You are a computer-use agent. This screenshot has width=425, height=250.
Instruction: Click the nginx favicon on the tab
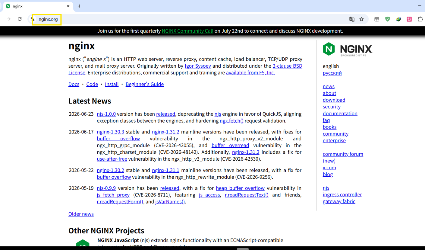tap(8, 6)
